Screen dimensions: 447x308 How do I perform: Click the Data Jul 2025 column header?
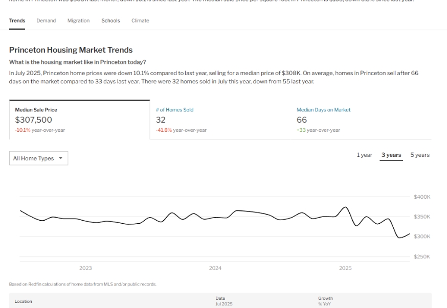[223, 301]
